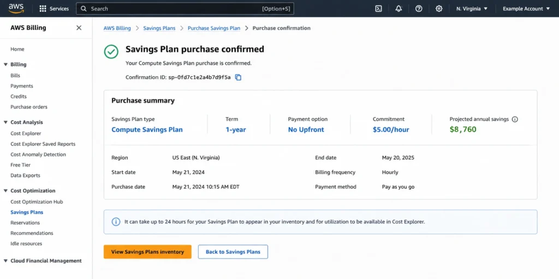Image resolution: width=559 pixels, height=279 pixels.
Task: Open the help question mark menu
Action: click(x=419, y=9)
